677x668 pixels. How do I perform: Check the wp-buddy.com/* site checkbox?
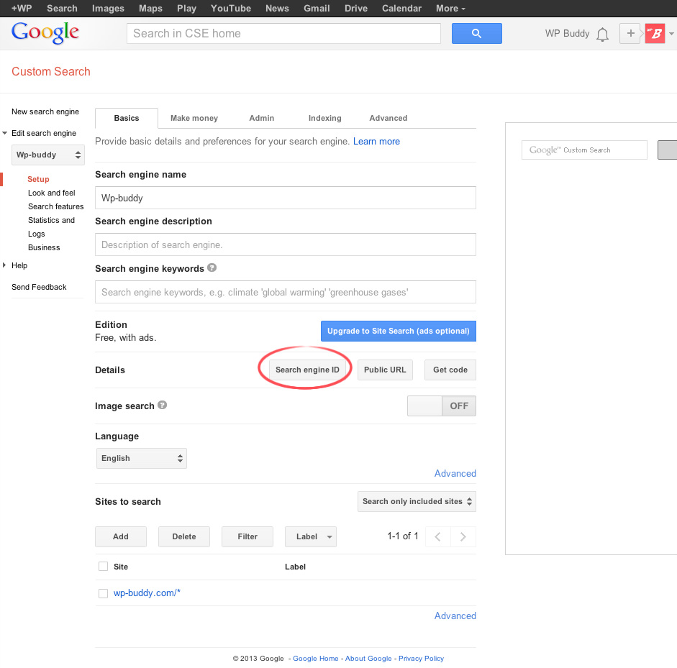pos(103,593)
